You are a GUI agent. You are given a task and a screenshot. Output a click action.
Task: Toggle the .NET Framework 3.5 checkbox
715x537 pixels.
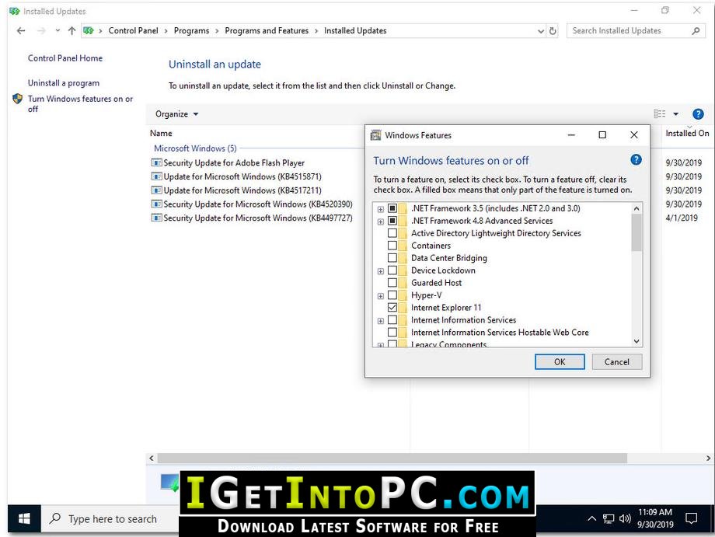(x=392, y=208)
